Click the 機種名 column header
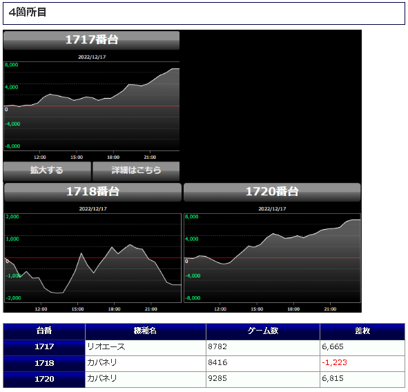This screenshot has height=392, width=408. click(x=146, y=331)
